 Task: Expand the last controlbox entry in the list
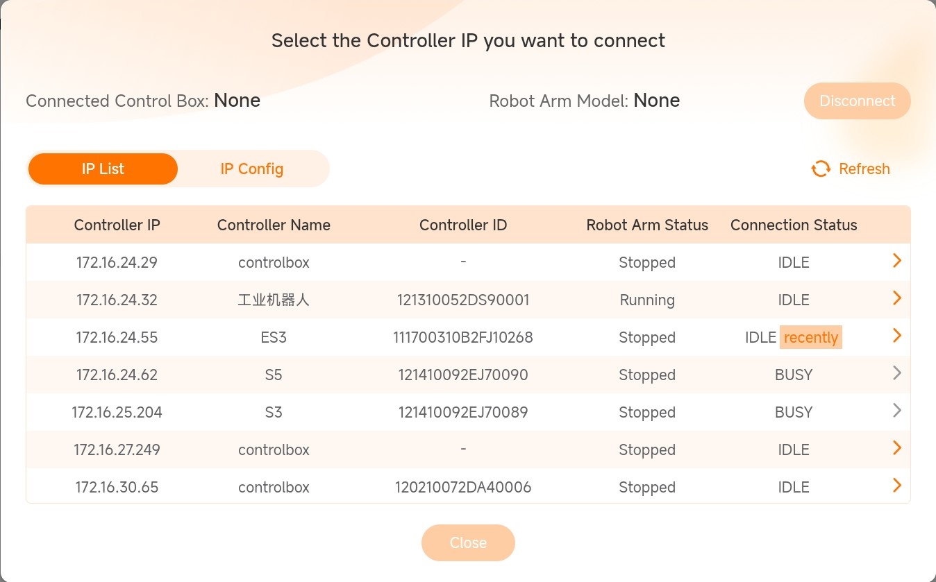896,485
